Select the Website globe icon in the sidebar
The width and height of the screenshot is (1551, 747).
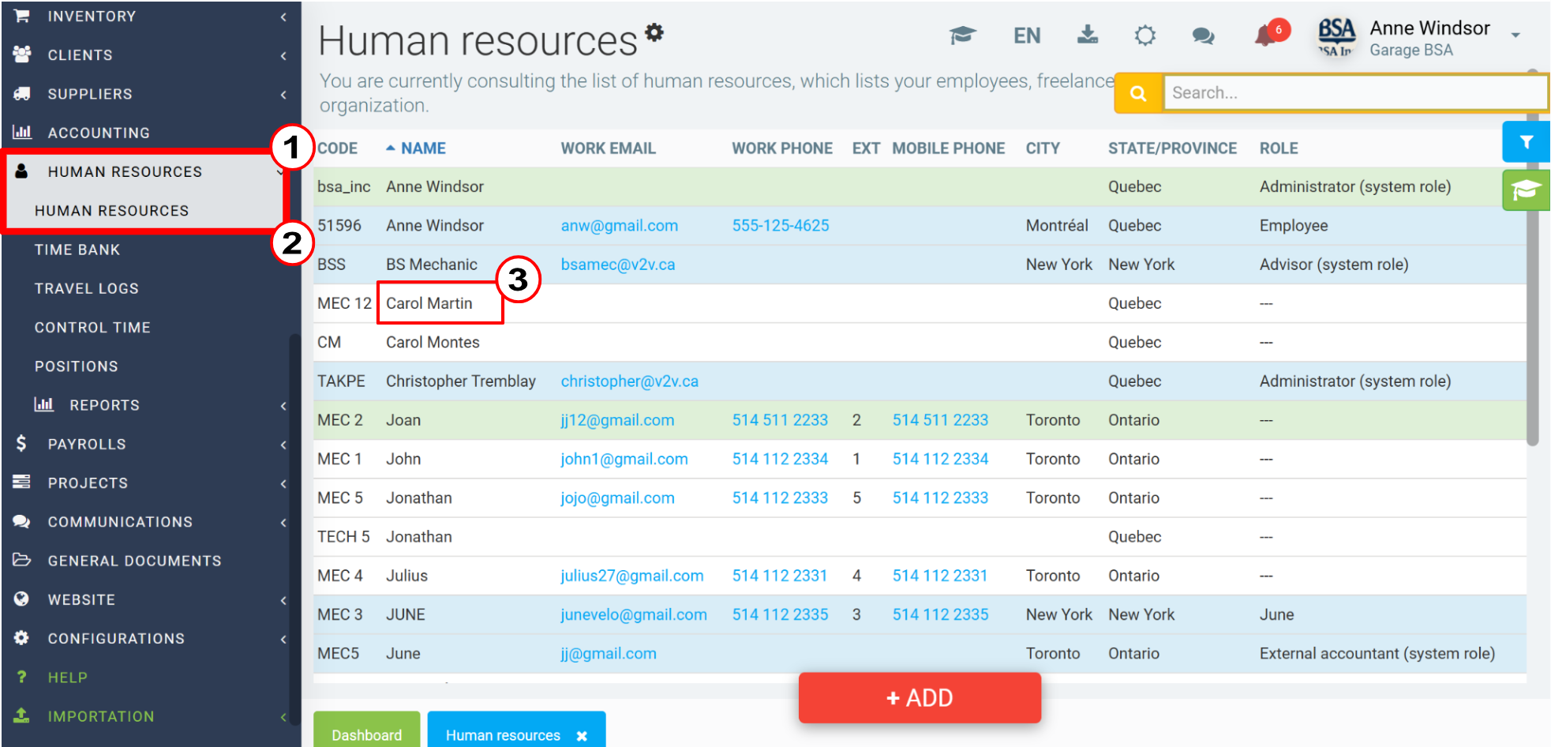pyautogui.click(x=21, y=599)
